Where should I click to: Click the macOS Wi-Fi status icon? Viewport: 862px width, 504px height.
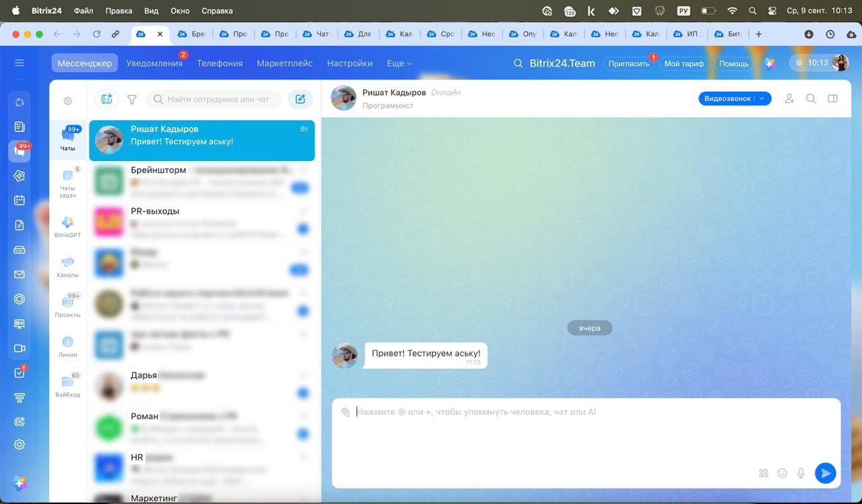pyautogui.click(x=732, y=11)
